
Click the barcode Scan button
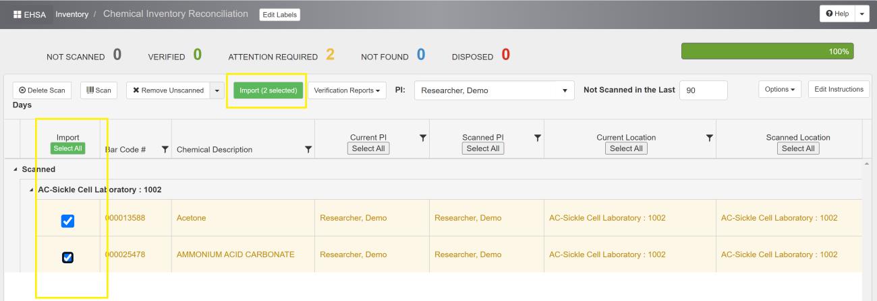pyautogui.click(x=99, y=90)
